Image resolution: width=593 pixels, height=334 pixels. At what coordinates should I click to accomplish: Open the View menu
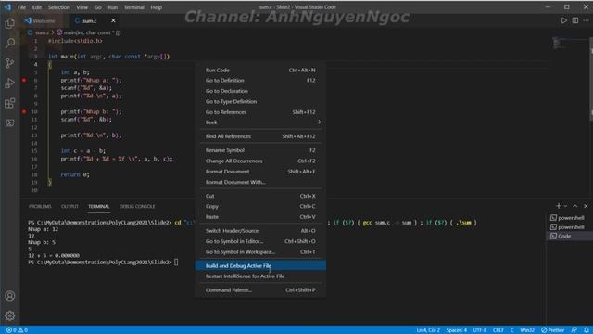[x=82, y=7]
